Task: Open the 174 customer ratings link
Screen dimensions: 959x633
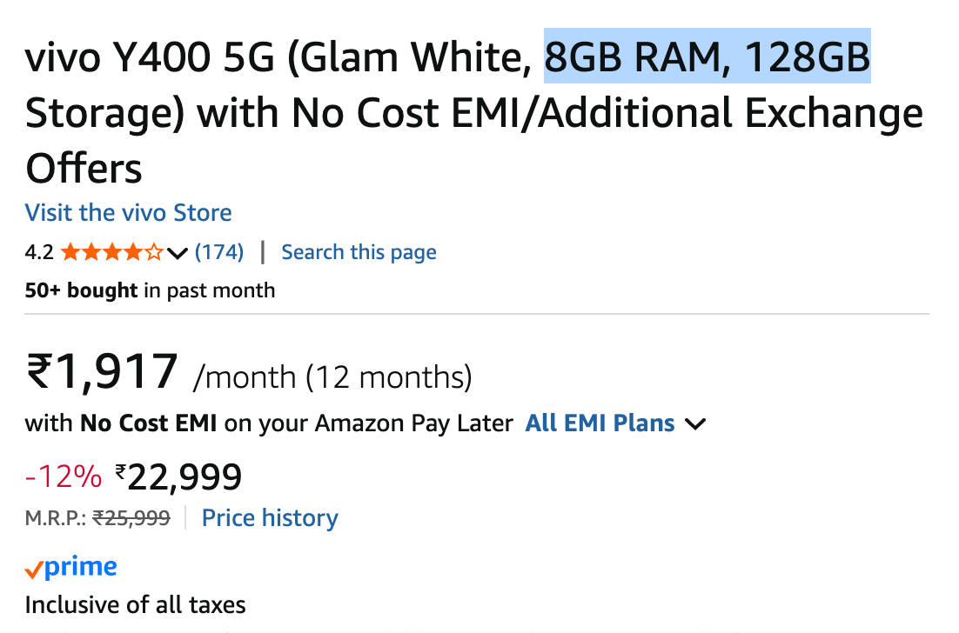Action: [218, 252]
